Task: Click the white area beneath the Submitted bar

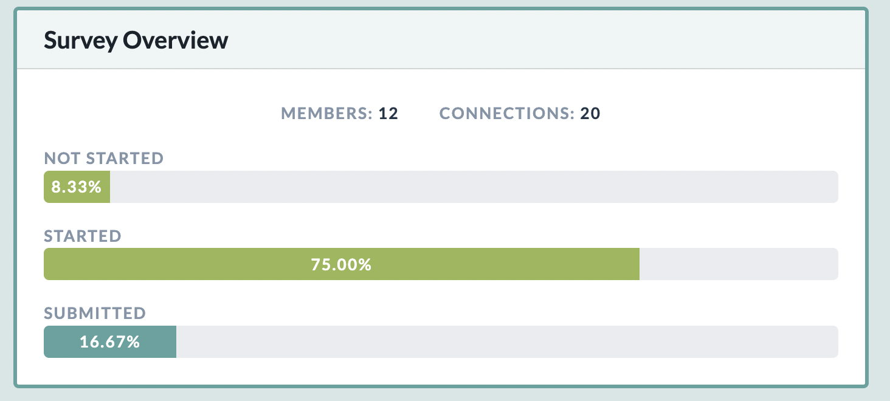Action: 441,371
